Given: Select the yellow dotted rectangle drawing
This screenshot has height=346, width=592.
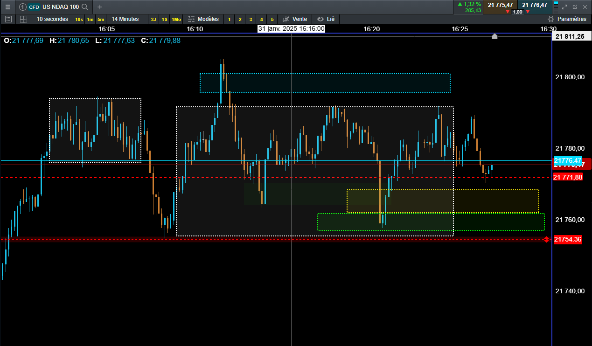Looking at the screenshot, I should click(x=443, y=201).
